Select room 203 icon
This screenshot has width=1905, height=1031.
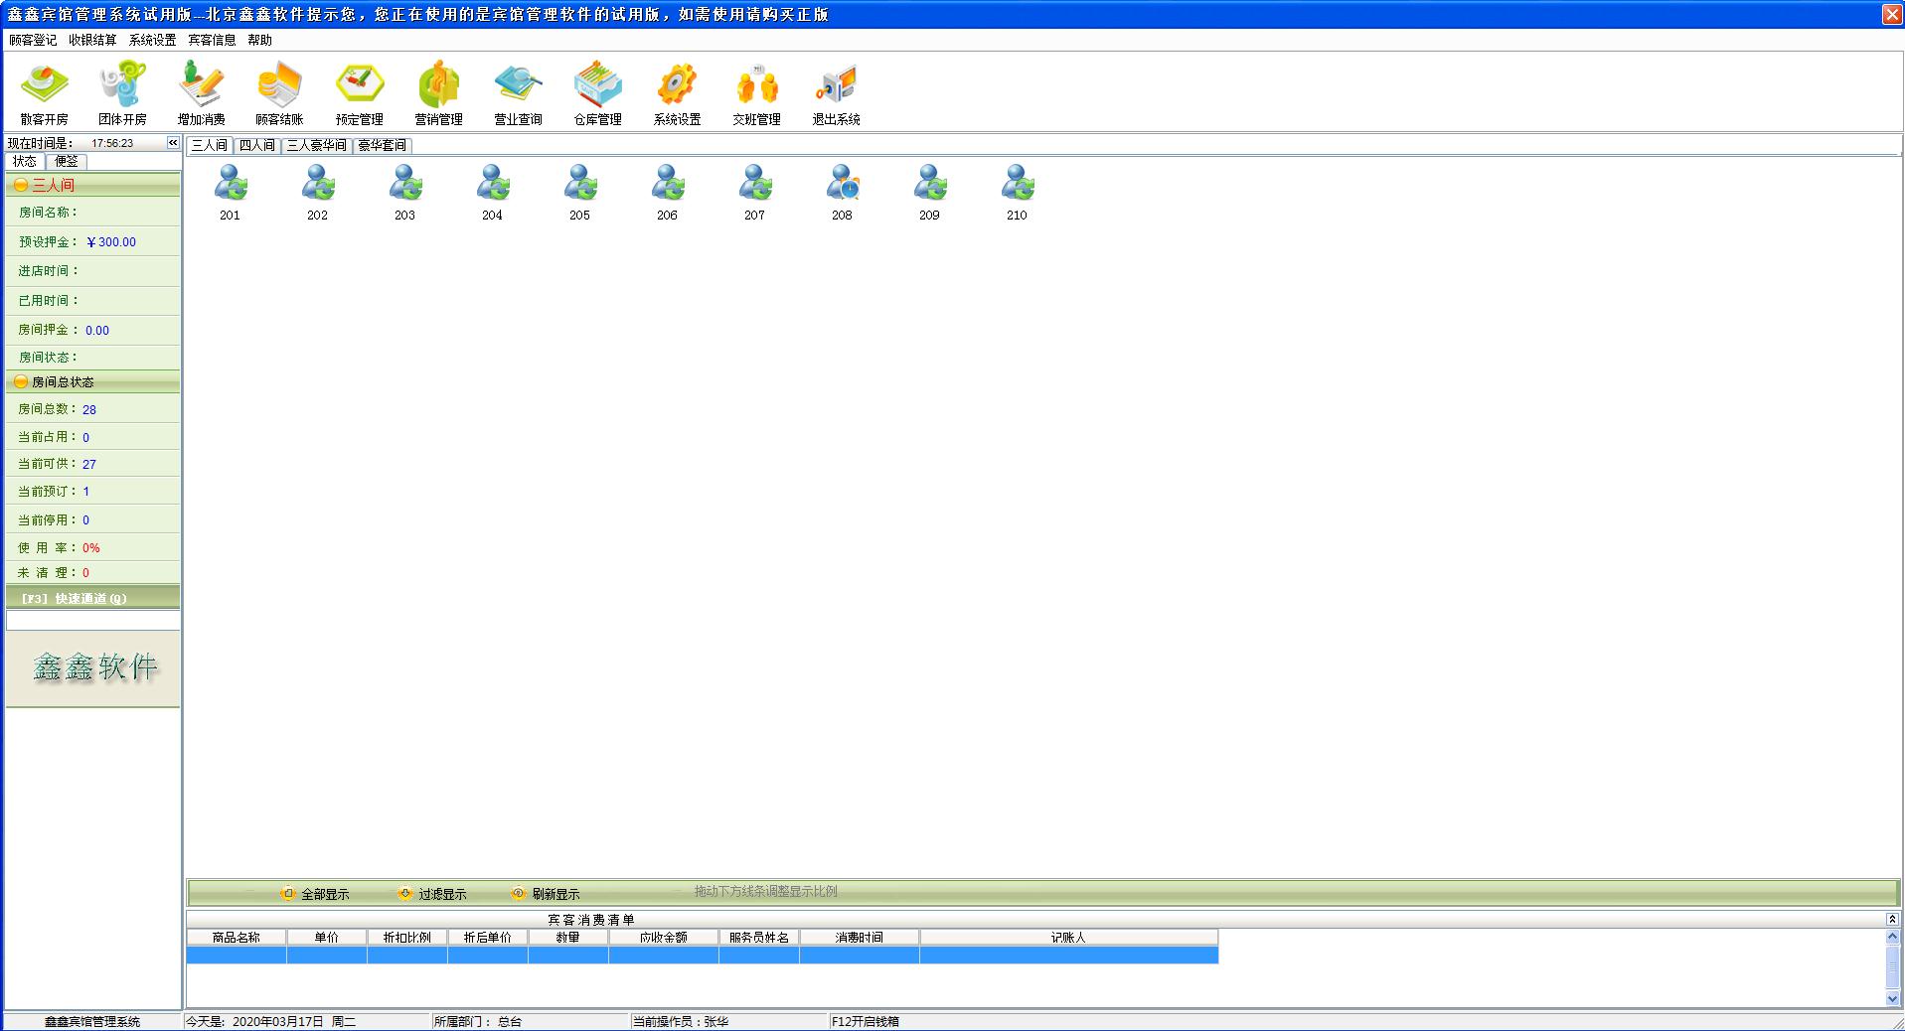(405, 192)
